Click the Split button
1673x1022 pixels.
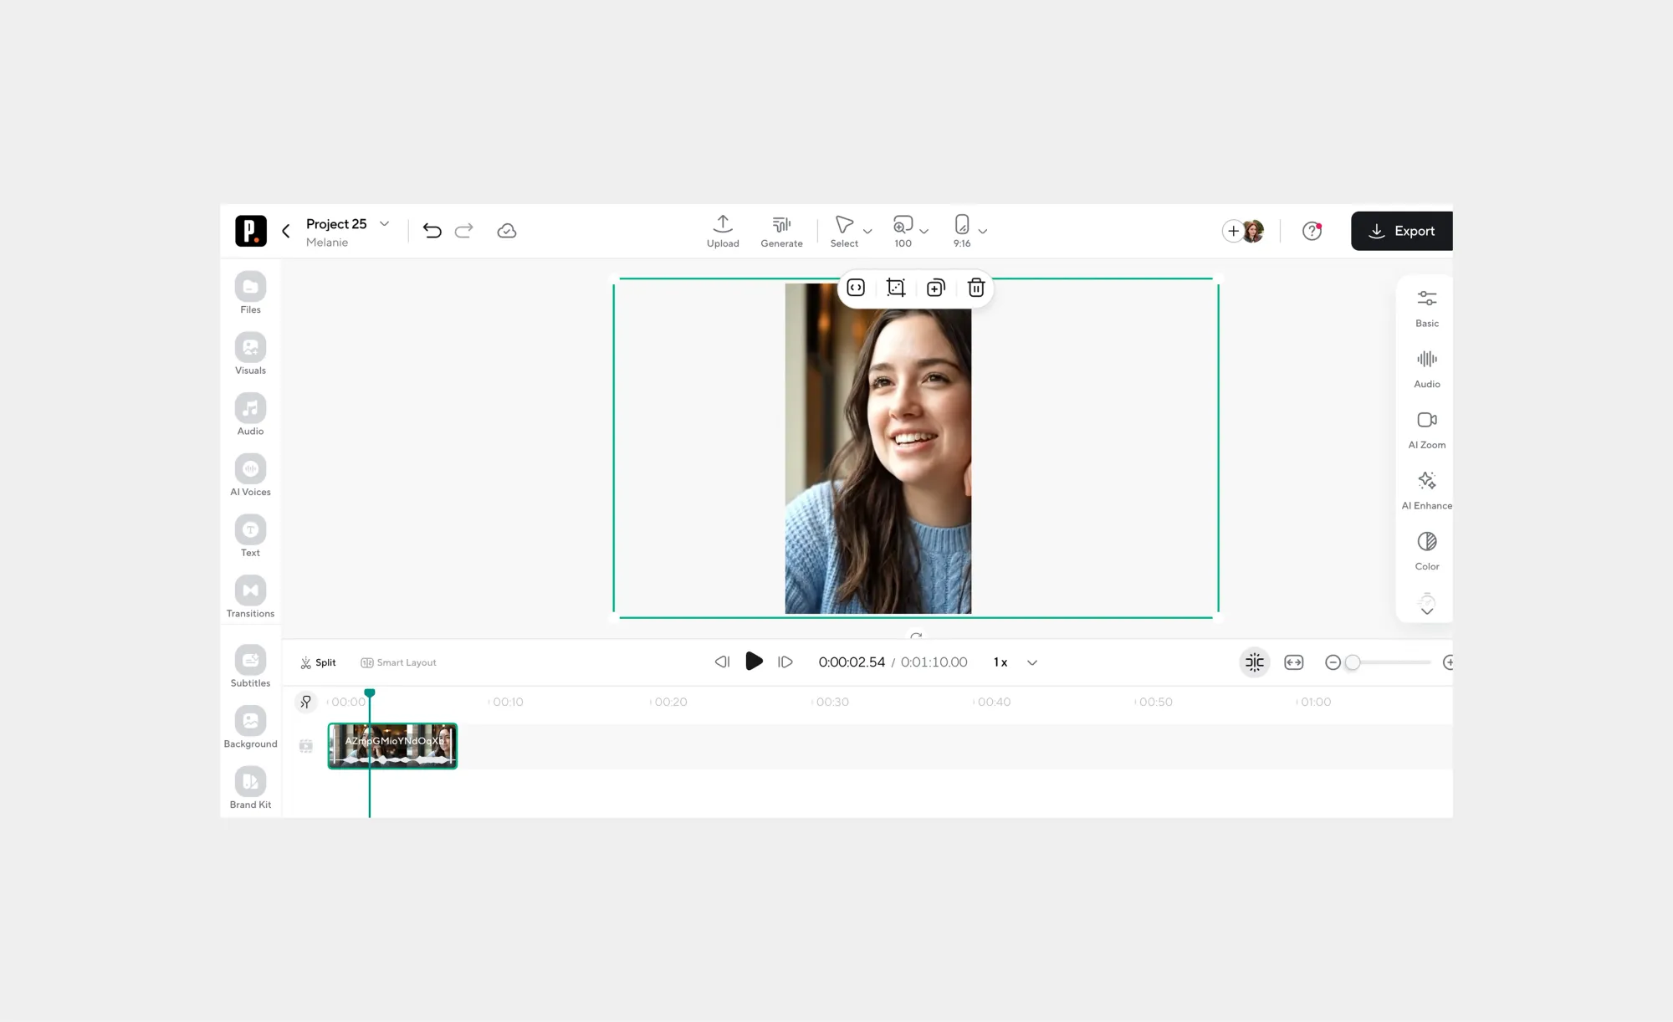click(318, 662)
